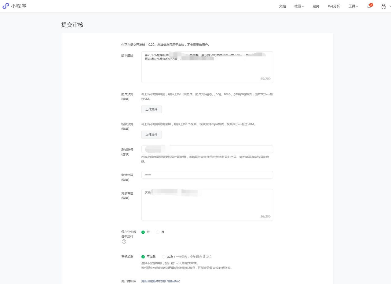Click the 测试账号 input field
This screenshot has width=391, height=284.
click(207, 149)
